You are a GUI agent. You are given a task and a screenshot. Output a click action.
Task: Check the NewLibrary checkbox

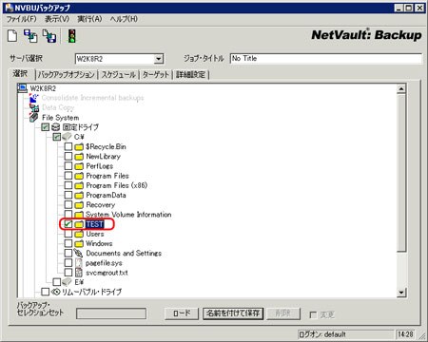point(68,157)
